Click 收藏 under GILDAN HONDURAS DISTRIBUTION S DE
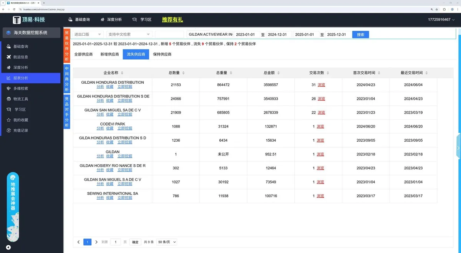 (109, 101)
